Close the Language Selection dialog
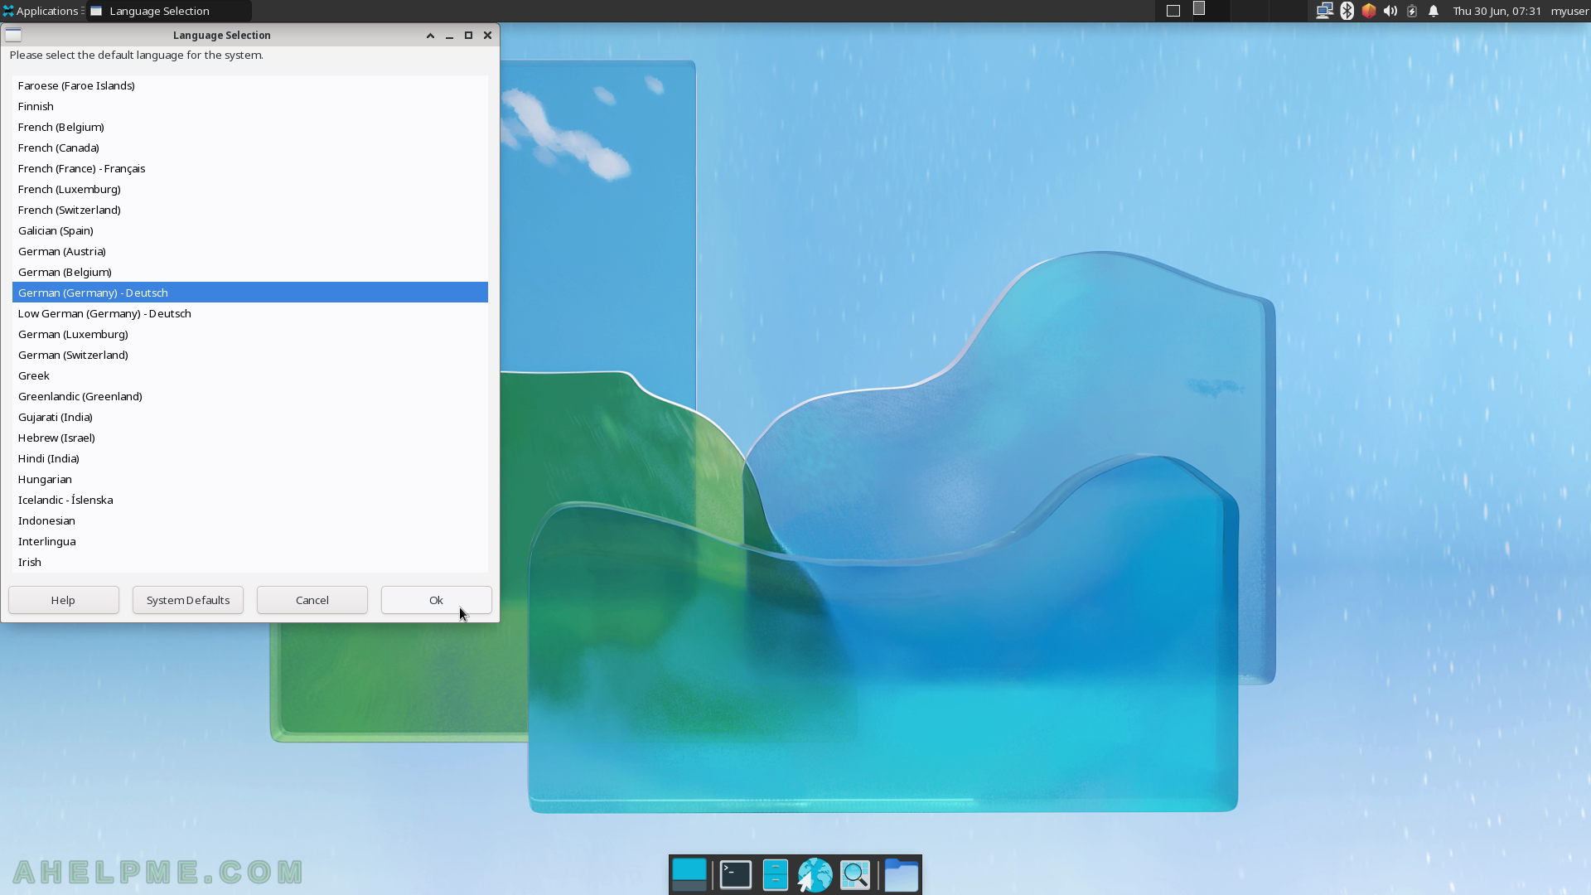The height and width of the screenshot is (895, 1591). (487, 35)
